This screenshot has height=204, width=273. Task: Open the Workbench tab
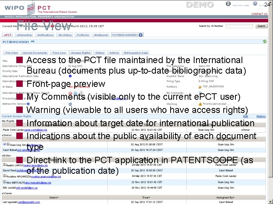101,35
